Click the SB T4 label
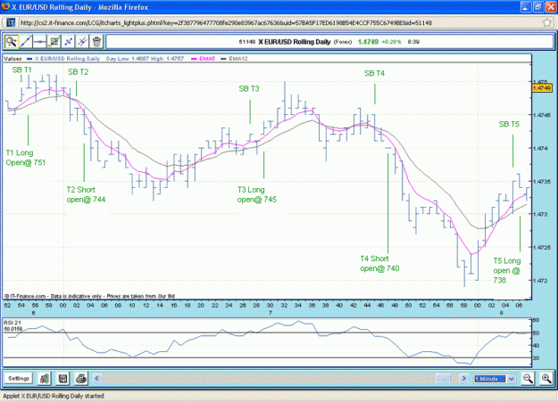 [374, 73]
